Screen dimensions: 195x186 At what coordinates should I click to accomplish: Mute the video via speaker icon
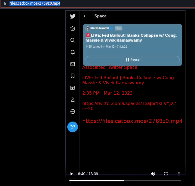[153, 174]
